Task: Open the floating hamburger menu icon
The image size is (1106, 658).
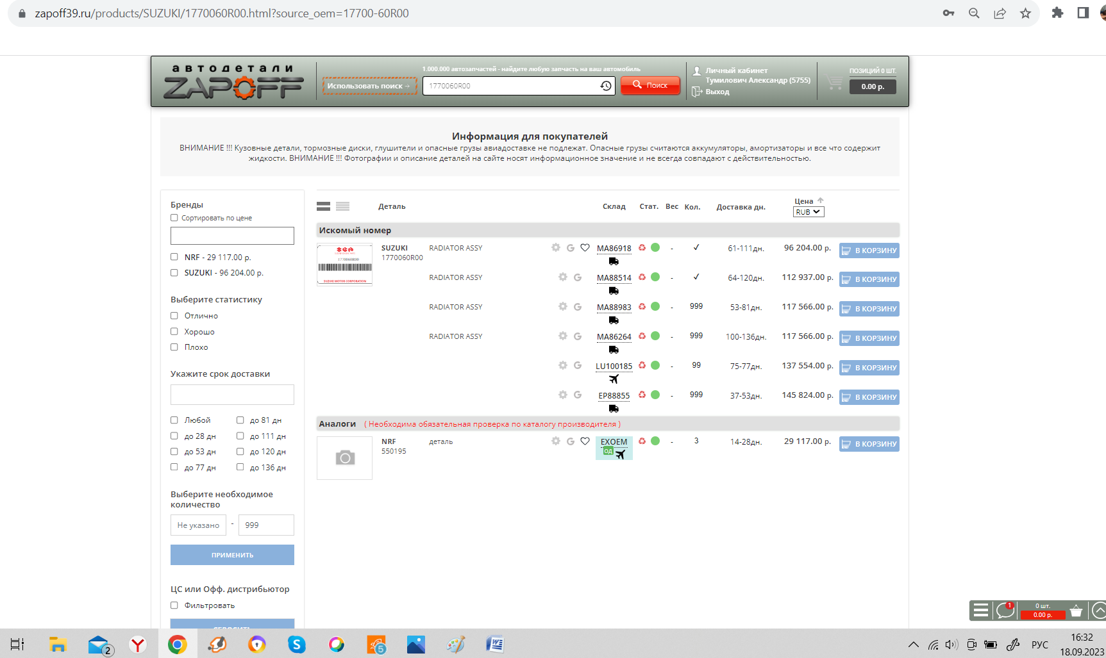Action: [x=981, y=610]
